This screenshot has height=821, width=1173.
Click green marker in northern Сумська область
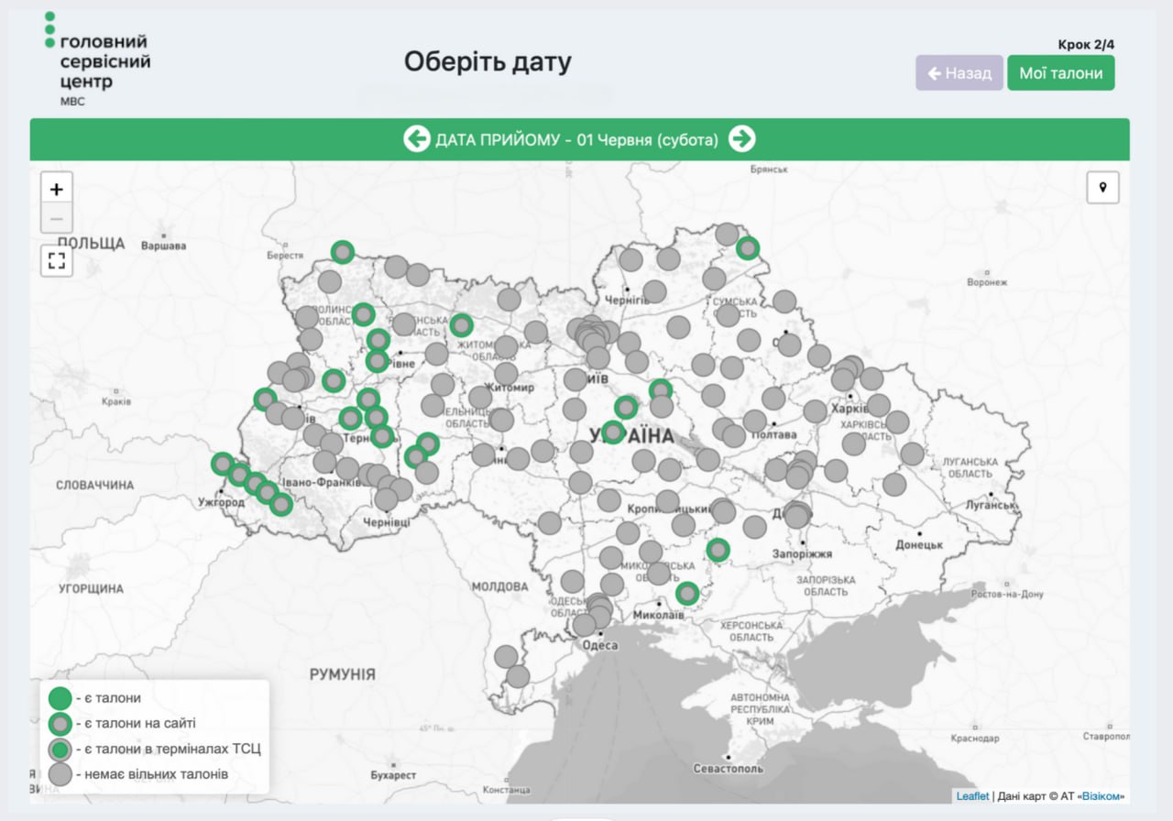click(x=749, y=248)
